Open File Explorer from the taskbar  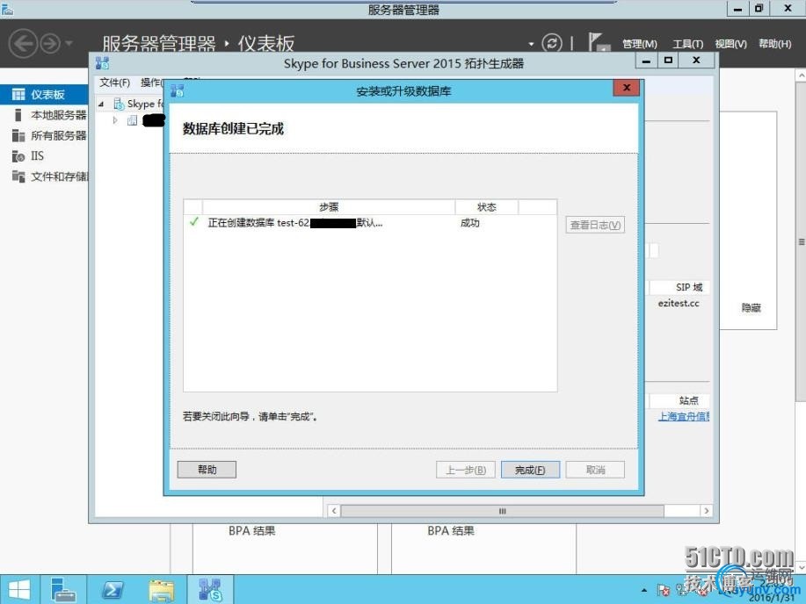[162, 590]
